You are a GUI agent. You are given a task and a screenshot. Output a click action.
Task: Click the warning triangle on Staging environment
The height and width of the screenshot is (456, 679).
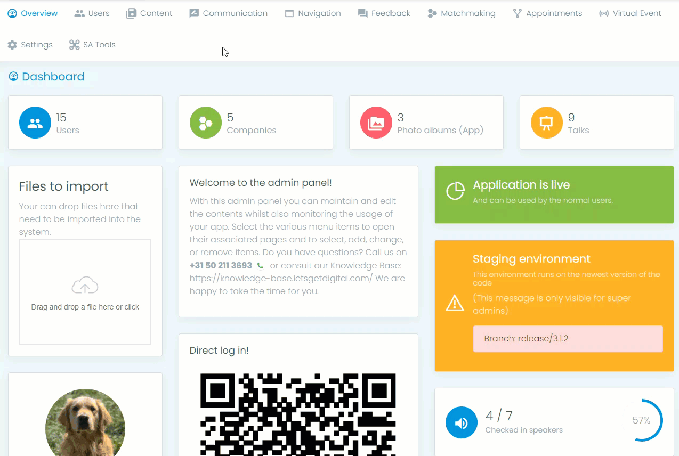click(455, 303)
